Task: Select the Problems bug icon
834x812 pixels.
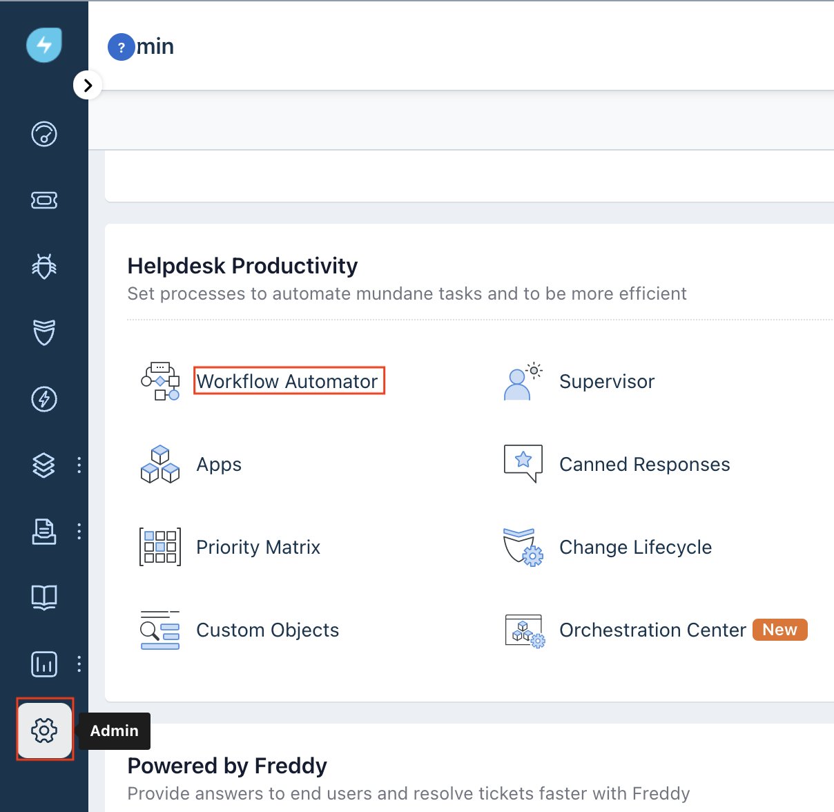Action: coord(43,266)
